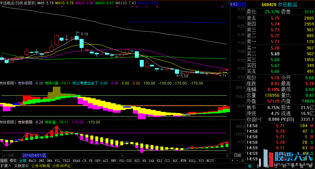
Task: Choose the VOL-TDX indicator
Action: tap(126, 161)
